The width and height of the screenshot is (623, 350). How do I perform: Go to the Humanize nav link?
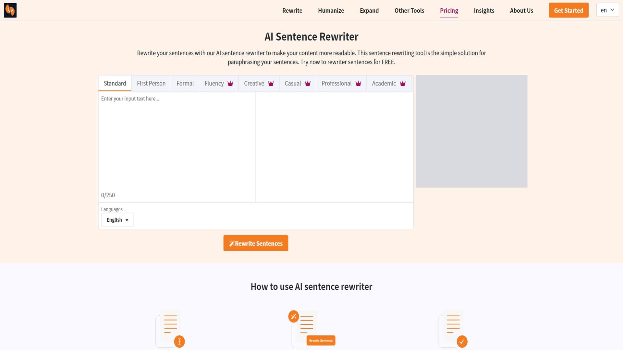[x=331, y=11]
